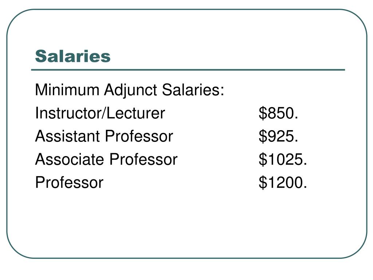373x280 pixels.
Task: Select the Minimum Adjunct Salaries heading
Action: pos(130,90)
